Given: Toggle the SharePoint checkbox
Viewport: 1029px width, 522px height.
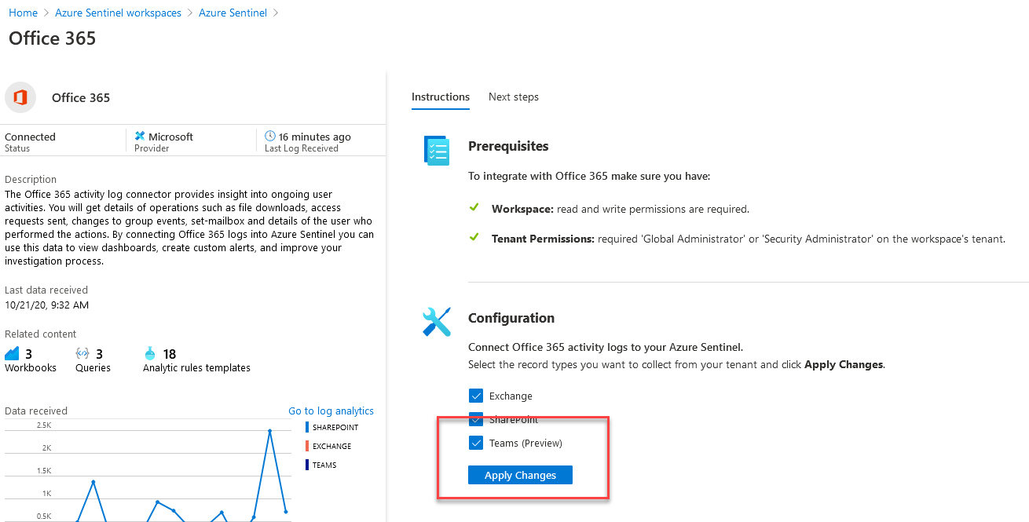Looking at the screenshot, I should [x=475, y=419].
